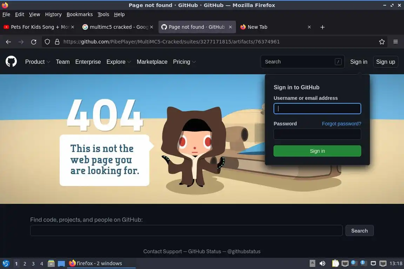Click Sign in in the GitHub header

pyautogui.click(x=359, y=62)
